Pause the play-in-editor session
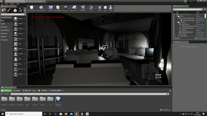Screen dimensions: 207x116 (x=100, y=8)
